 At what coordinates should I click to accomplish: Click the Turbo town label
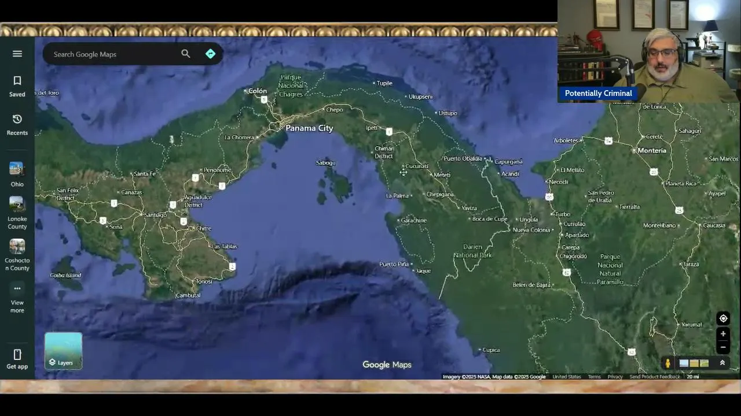pos(563,214)
